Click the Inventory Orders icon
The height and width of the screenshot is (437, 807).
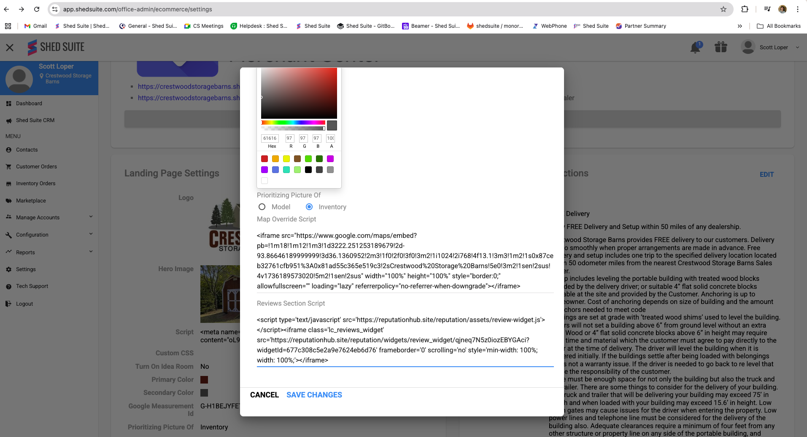click(x=8, y=184)
